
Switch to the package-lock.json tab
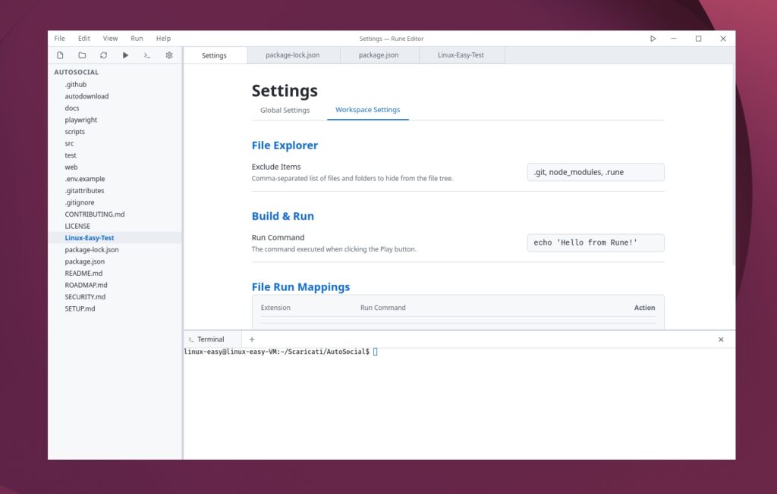293,55
